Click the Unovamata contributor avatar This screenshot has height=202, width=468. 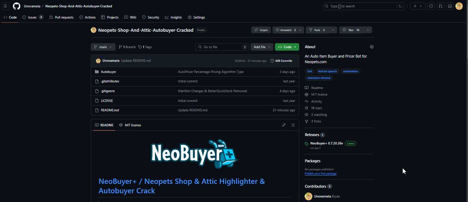coord(308,196)
